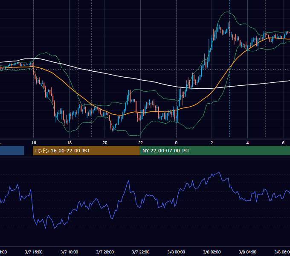290x256 pixels.
Task: Click the hour label 2 on upper axis
Action: tap(212, 143)
